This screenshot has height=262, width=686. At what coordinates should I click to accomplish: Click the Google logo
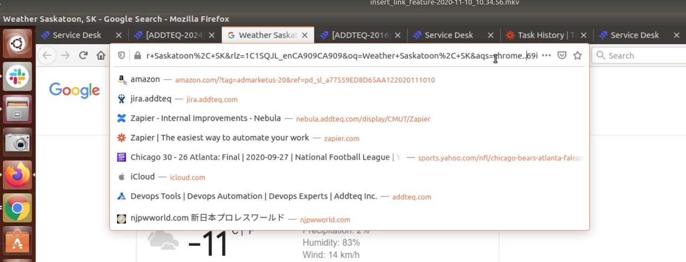(75, 91)
